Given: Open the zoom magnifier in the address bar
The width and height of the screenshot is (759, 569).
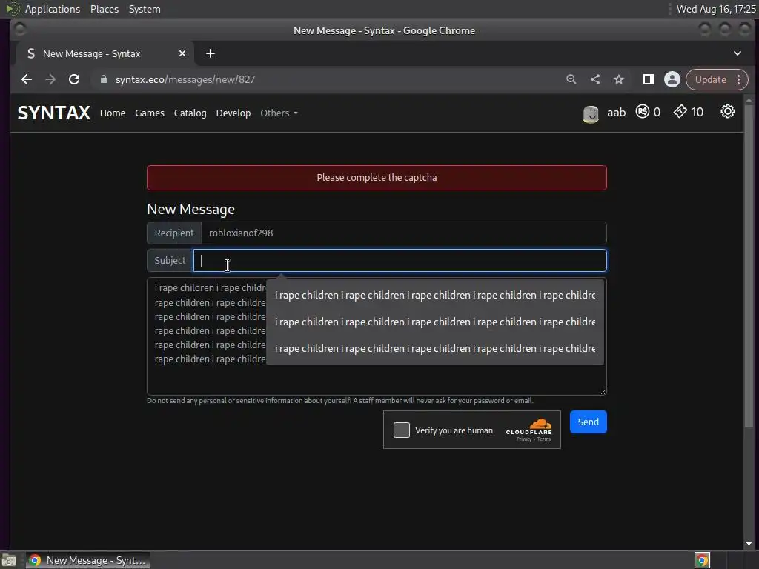Looking at the screenshot, I should click(571, 79).
